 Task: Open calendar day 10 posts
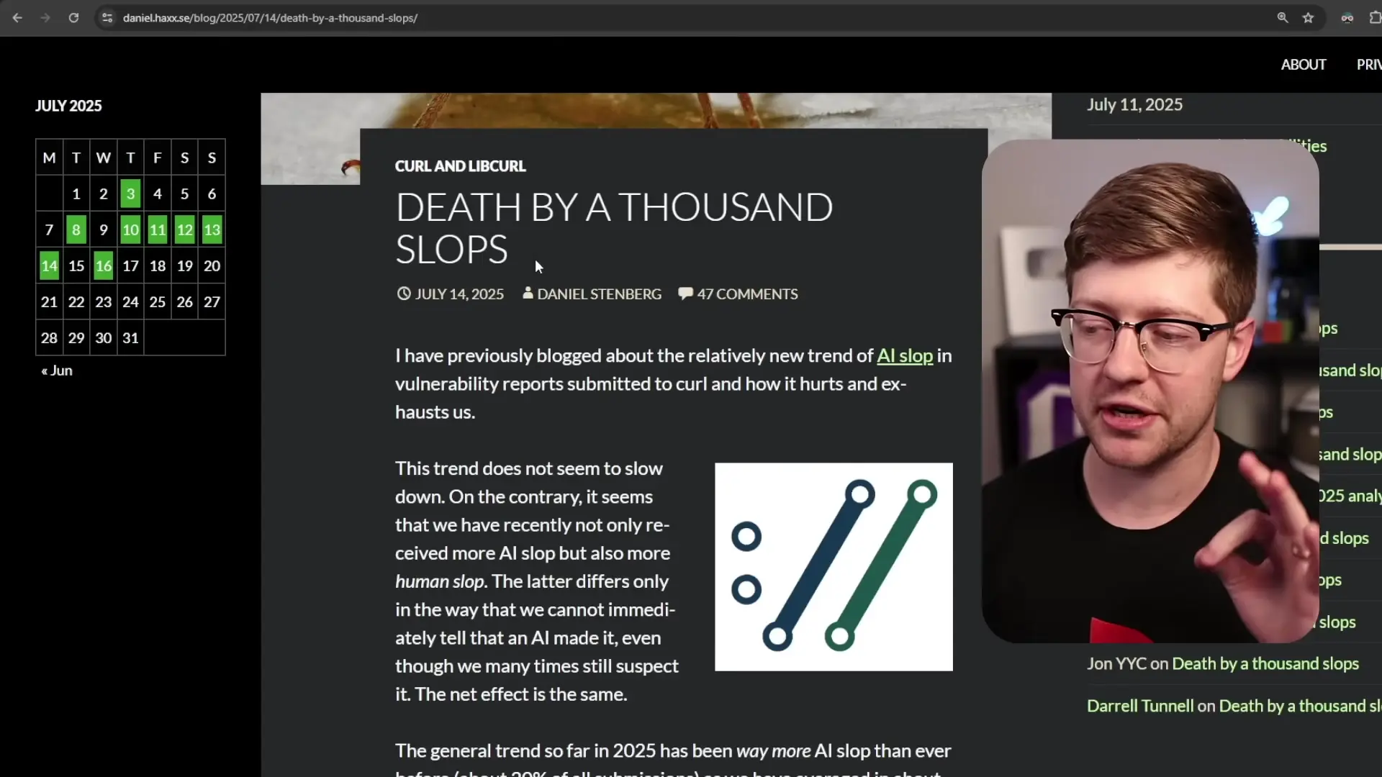point(130,230)
